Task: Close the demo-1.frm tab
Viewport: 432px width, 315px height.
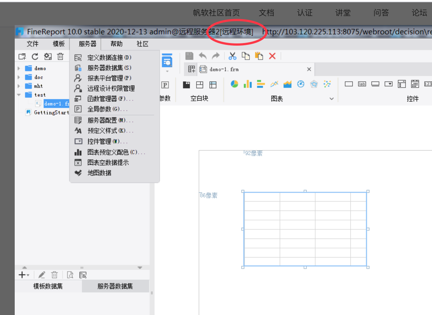Action: point(309,69)
